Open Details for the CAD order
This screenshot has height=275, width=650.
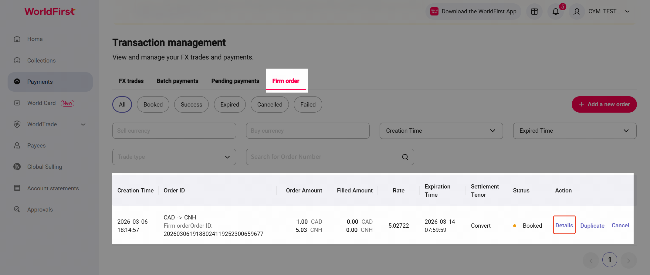pyautogui.click(x=564, y=225)
